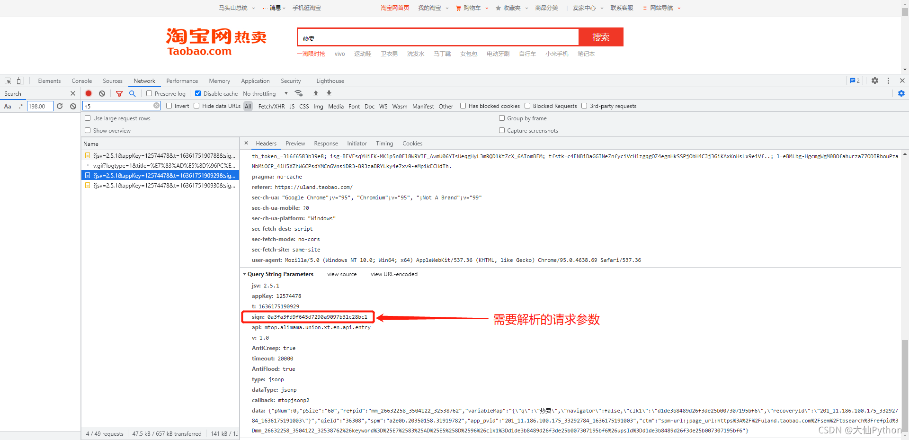Check Group by frame option
This screenshot has width=909, height=440.
point(502,118)
